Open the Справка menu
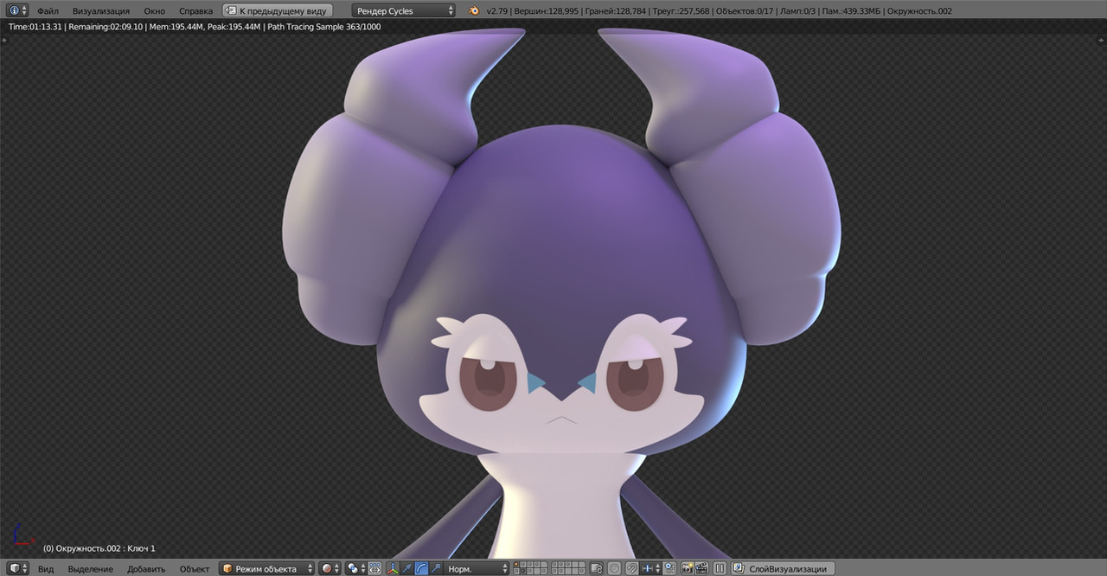Image resolution: width=1107 pixels, height=576 pixels. coord(195,10)
